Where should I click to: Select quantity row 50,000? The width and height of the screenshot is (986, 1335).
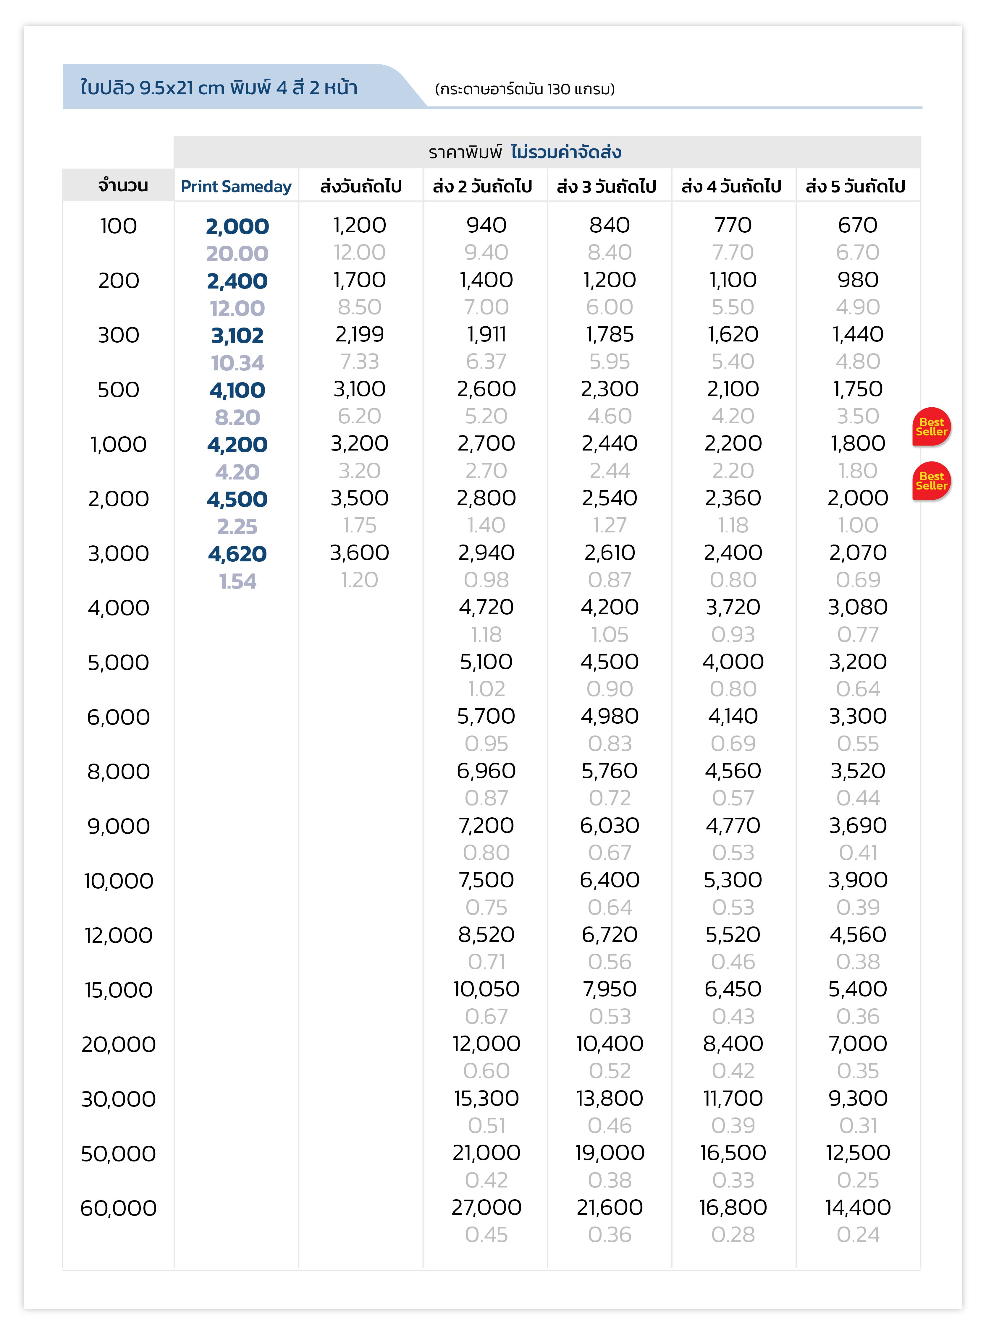click(x=119, y=1154)
